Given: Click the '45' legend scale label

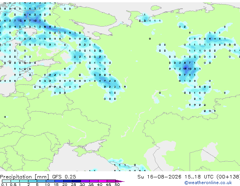Looking at the screenshot, I should point(109,184).
